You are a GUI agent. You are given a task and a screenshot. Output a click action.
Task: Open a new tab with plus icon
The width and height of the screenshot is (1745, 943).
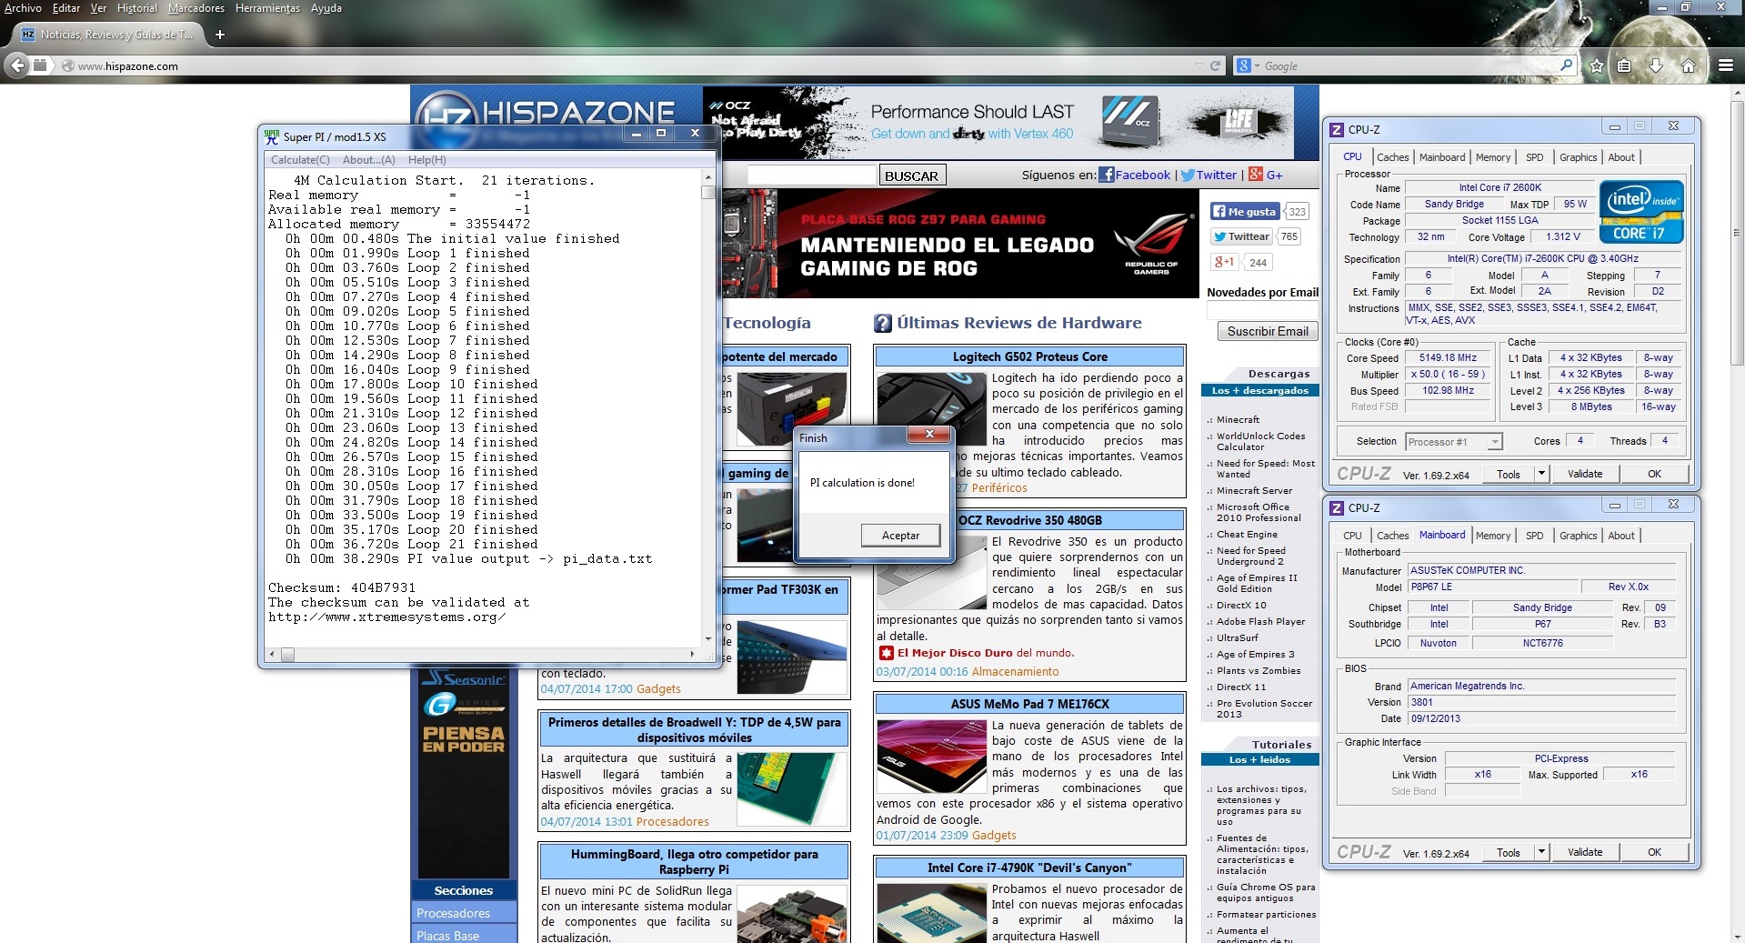(x=219, y=35)
